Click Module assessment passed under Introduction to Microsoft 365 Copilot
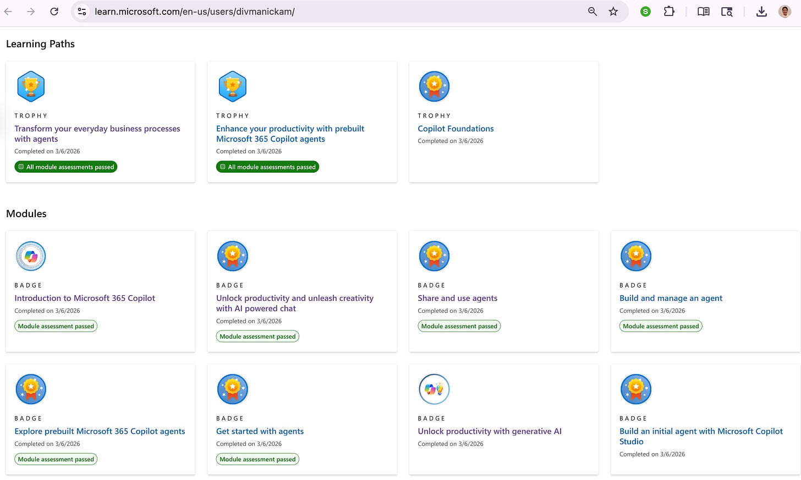Viewport: 801px width, 480px height. [56, 326]
